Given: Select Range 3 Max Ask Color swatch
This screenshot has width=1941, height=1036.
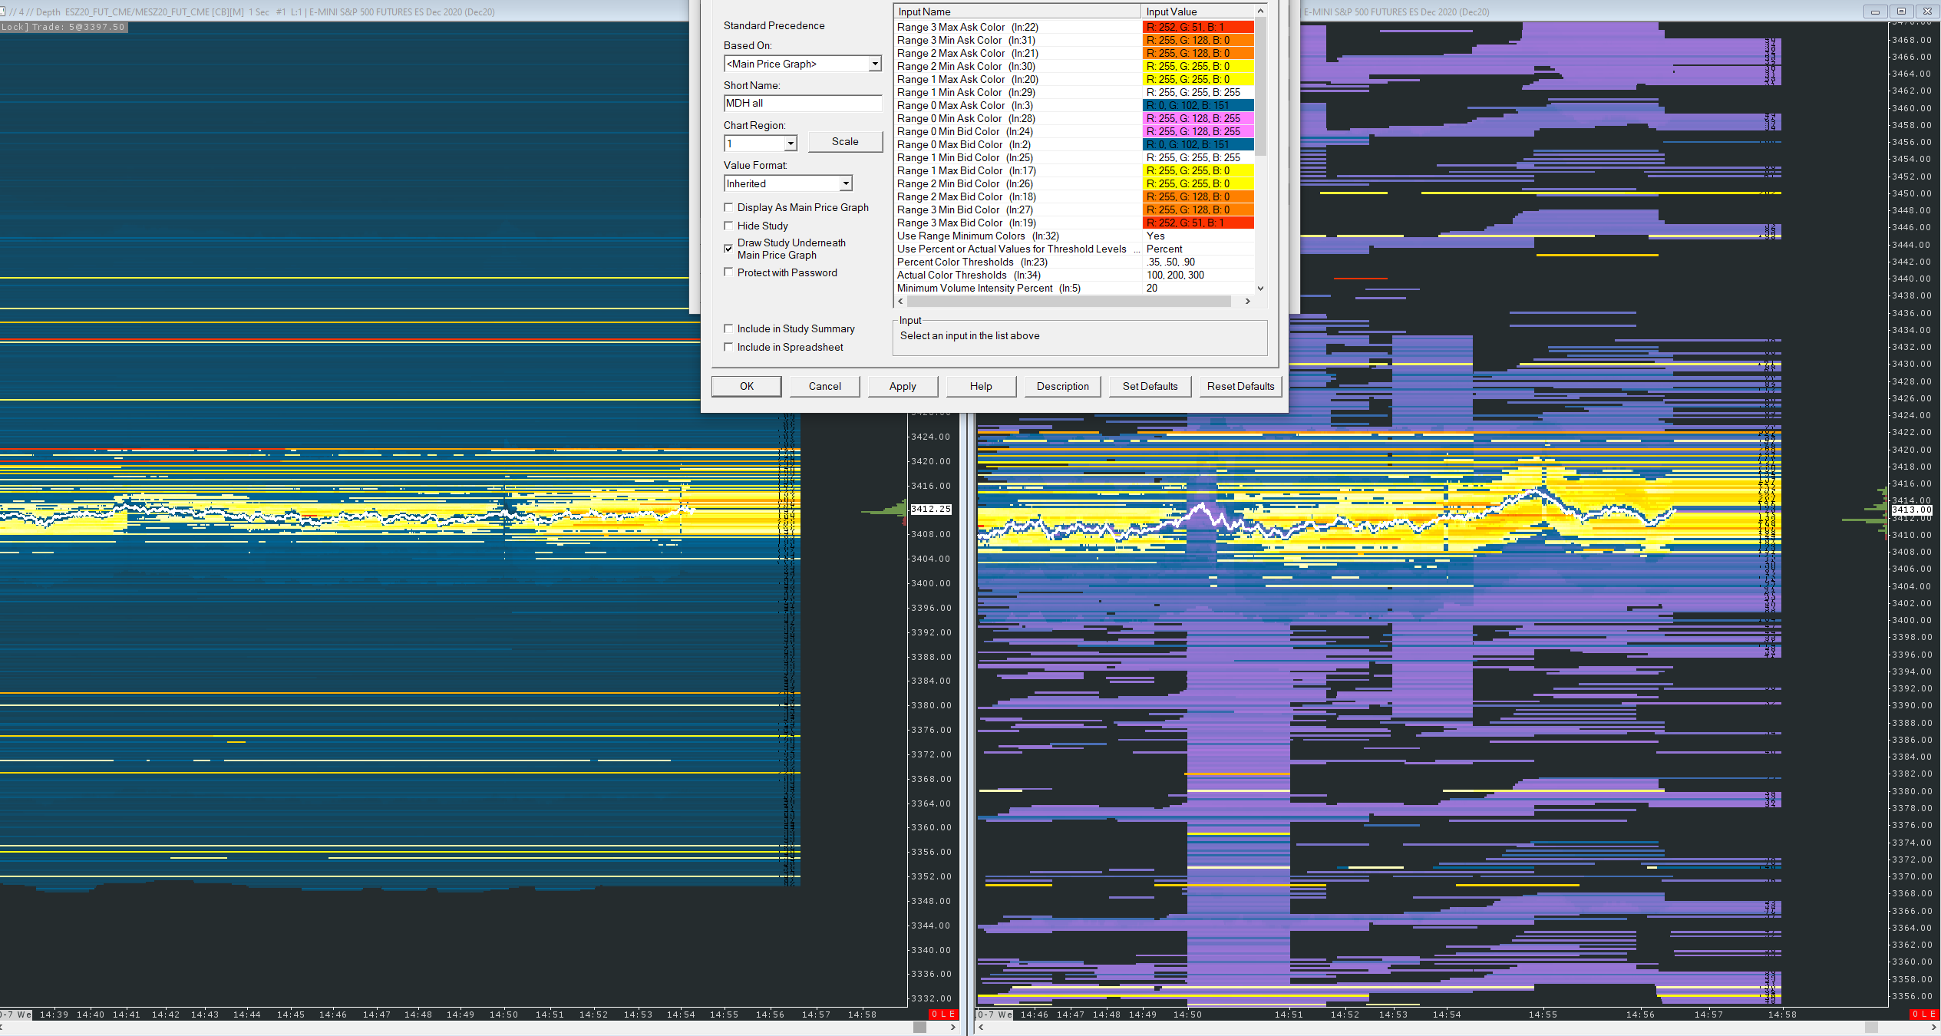Looking at the screenshot, I should 1197,27.
